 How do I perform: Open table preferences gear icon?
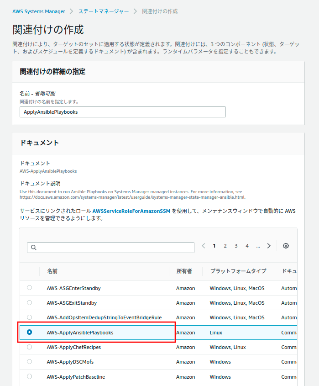pos(286,246)
